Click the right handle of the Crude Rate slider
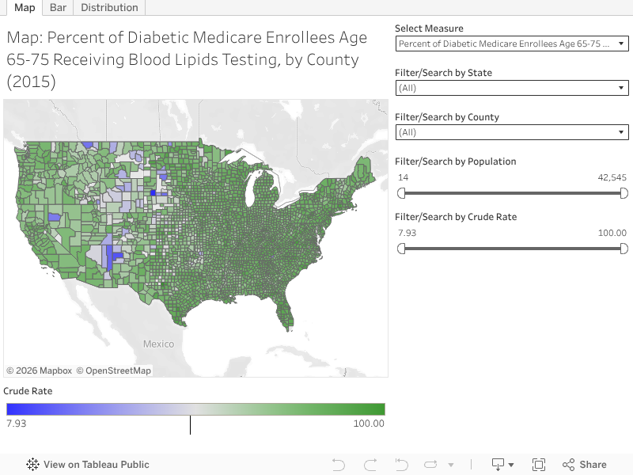 tap(625, 248)
